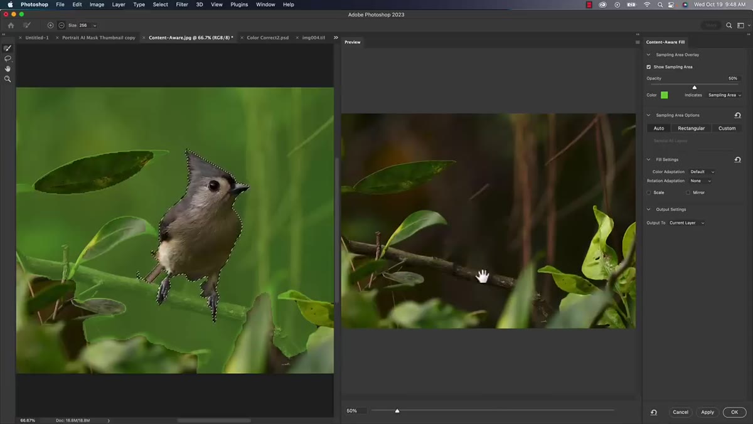753x424 pixels.
Task: Click the Cancel button
Action: (681, 412)
